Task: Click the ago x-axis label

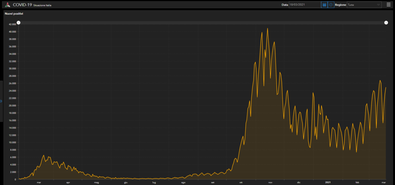Action: click(x=183, y=182)
